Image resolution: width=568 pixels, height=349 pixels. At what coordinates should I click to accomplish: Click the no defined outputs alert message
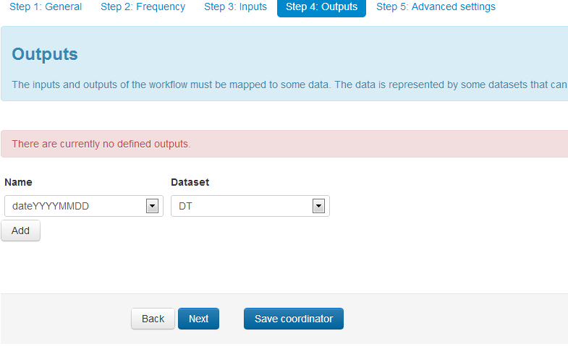point(101,144)
